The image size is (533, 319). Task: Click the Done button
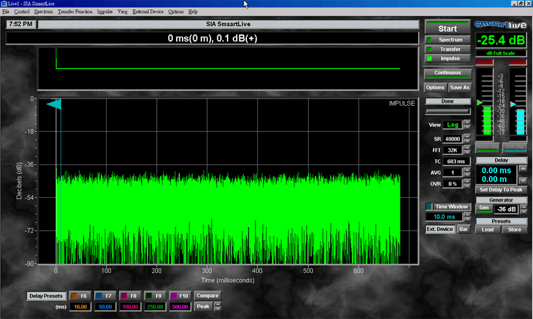click(x=447, y=101)
